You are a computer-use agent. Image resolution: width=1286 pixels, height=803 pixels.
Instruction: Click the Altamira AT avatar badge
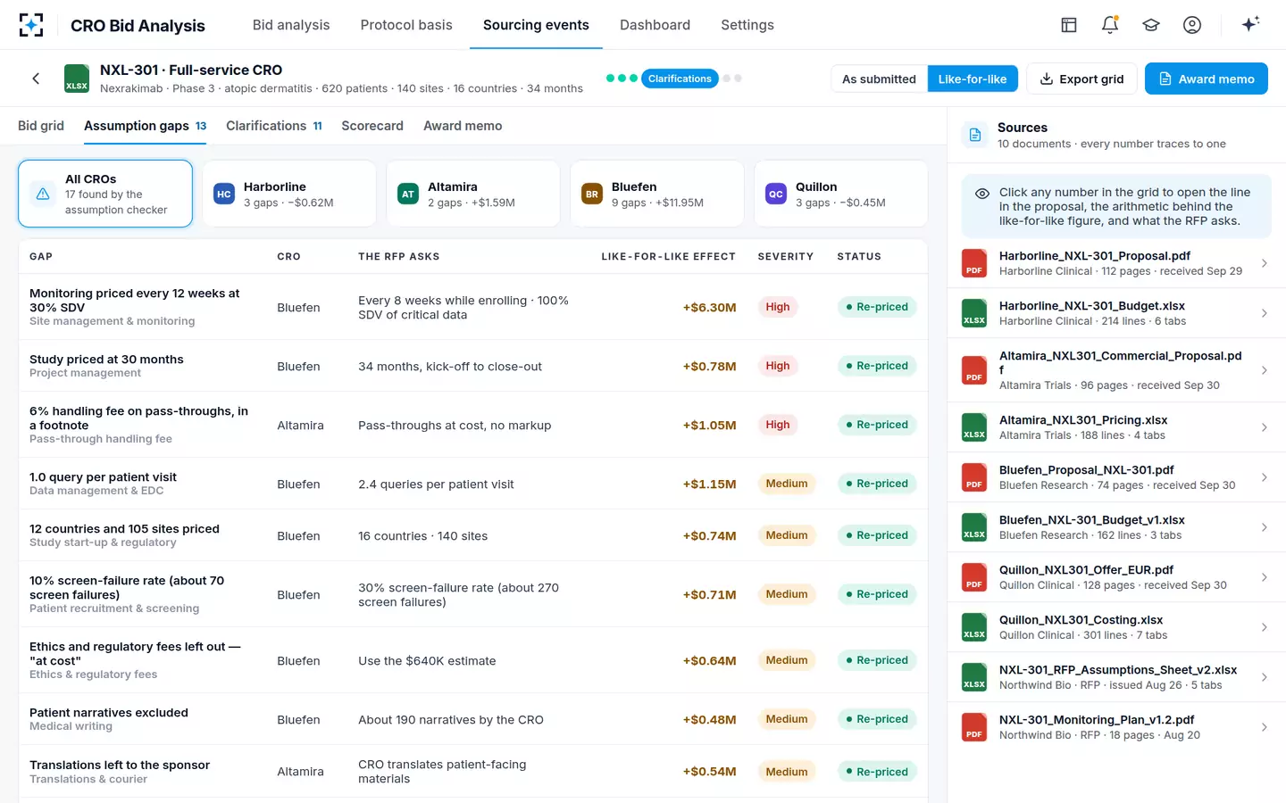click(x=408, y=194)
